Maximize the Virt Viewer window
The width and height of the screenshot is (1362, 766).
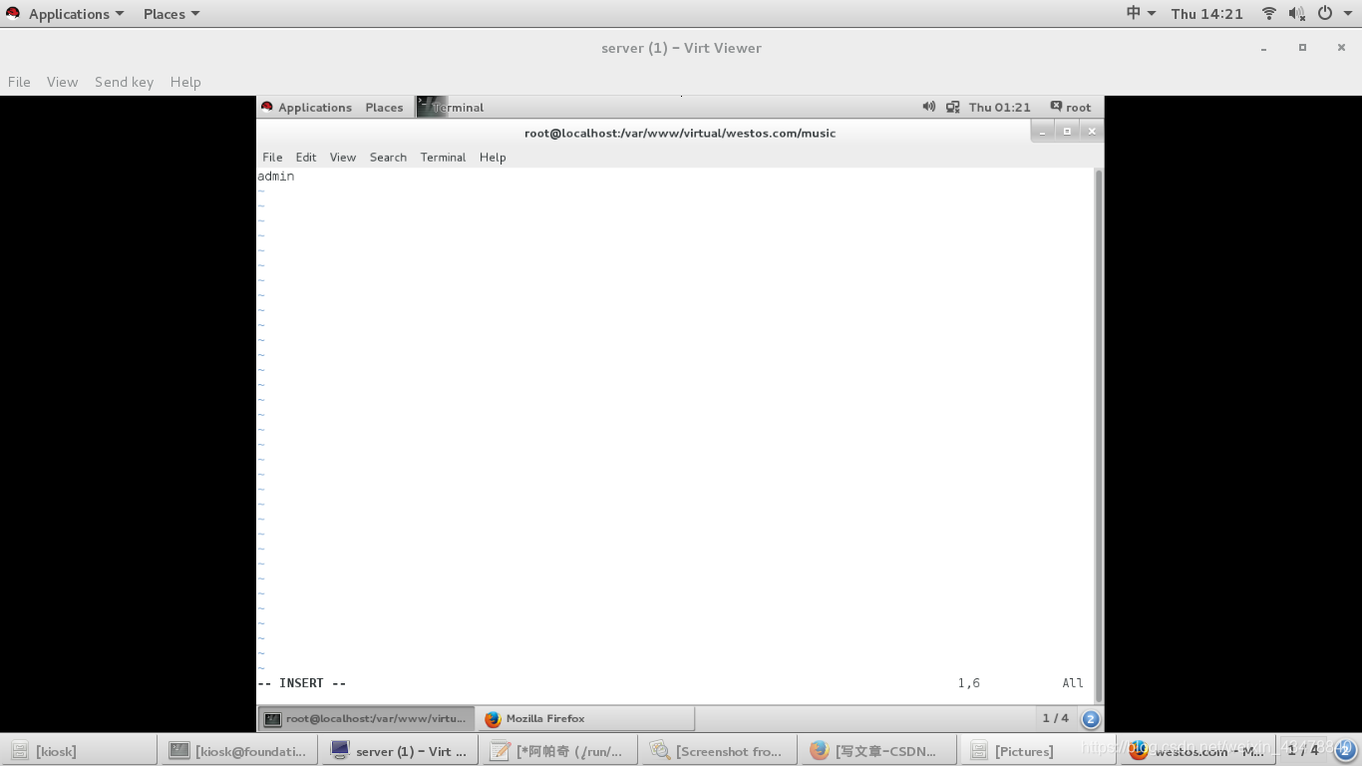click(x=1302, y=48)
